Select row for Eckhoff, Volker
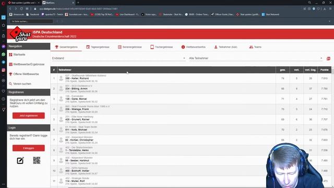 (191, 171)
